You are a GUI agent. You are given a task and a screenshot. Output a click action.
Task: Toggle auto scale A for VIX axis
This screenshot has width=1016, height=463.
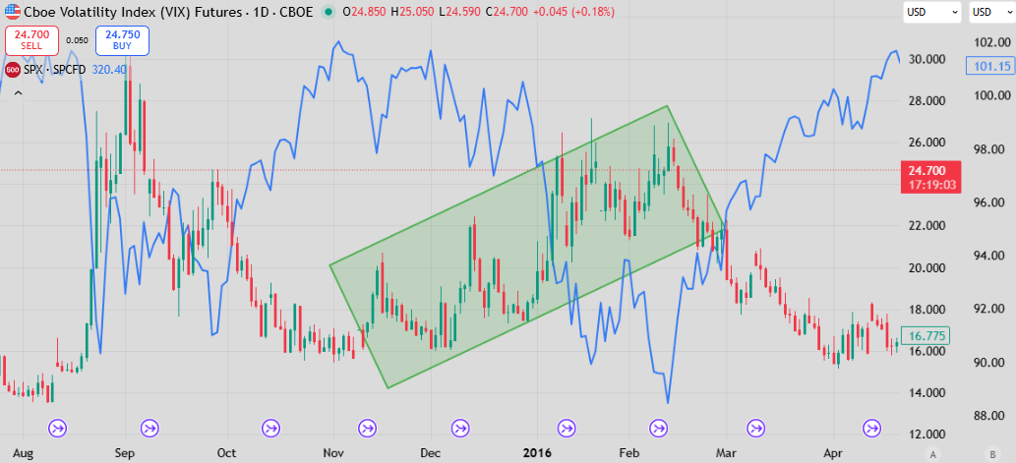932,452
